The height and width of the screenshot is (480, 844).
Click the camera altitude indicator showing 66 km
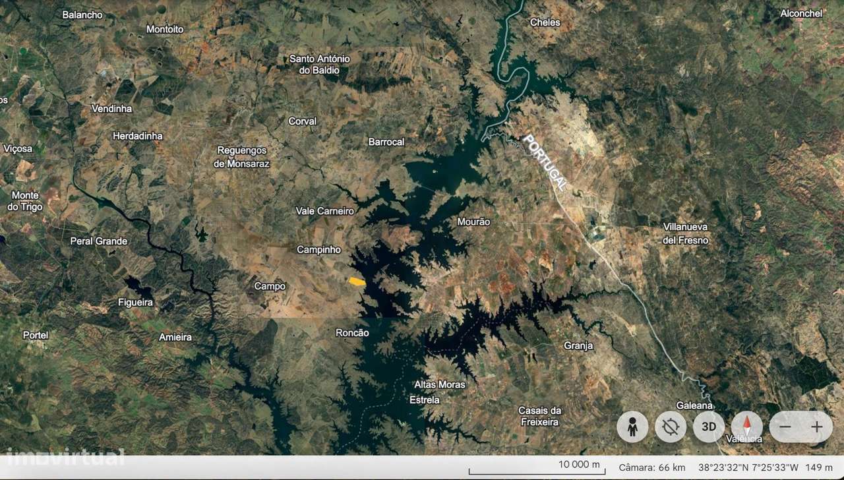[x=651, y=467]
